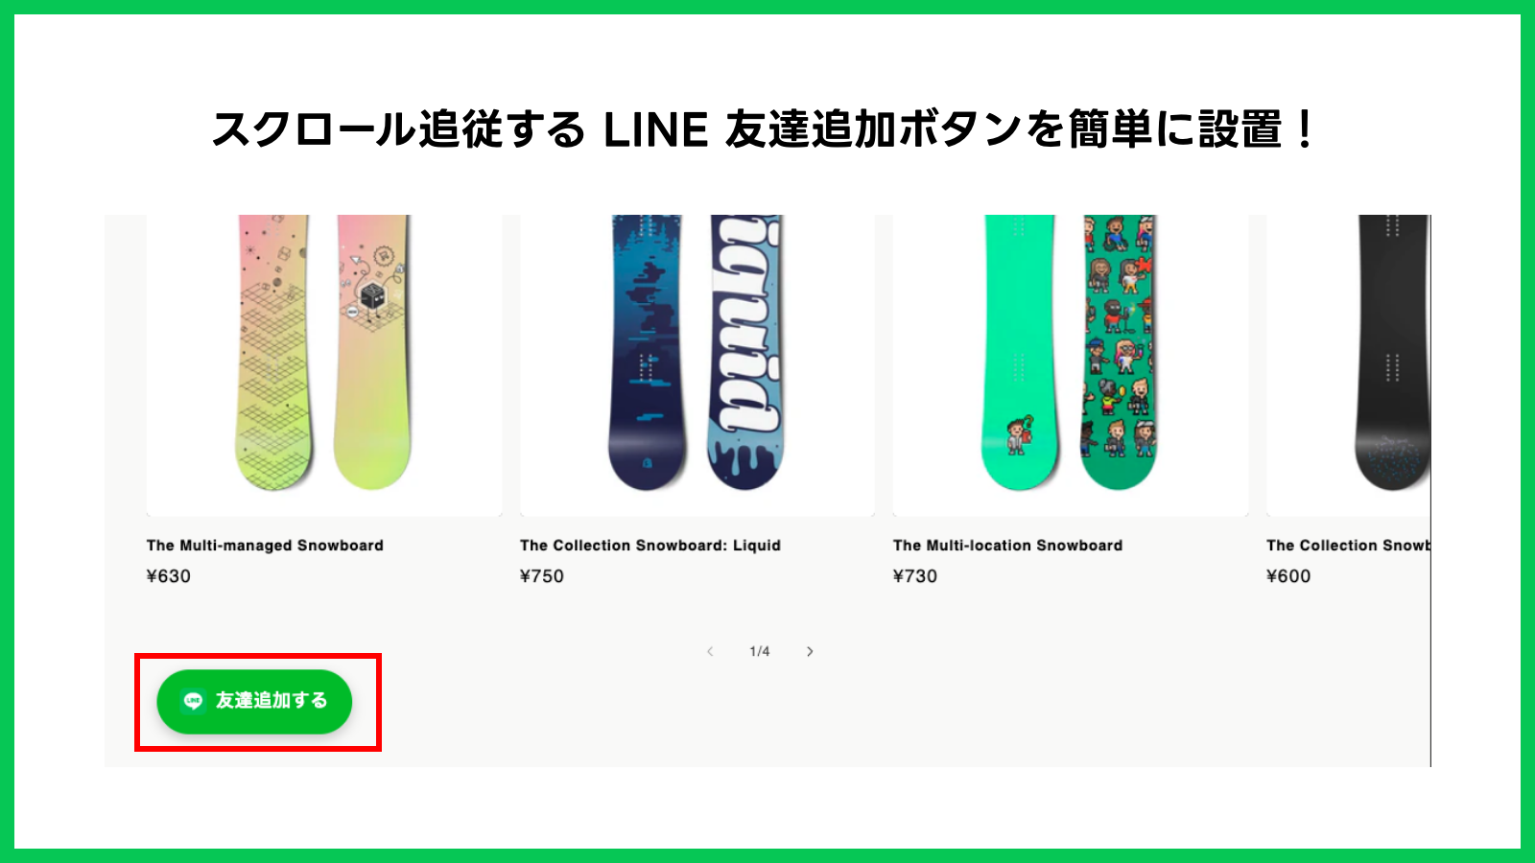This screenshot has height=863, width=1535.
Task: Go to next carousel page arrow
Action: 810,651
